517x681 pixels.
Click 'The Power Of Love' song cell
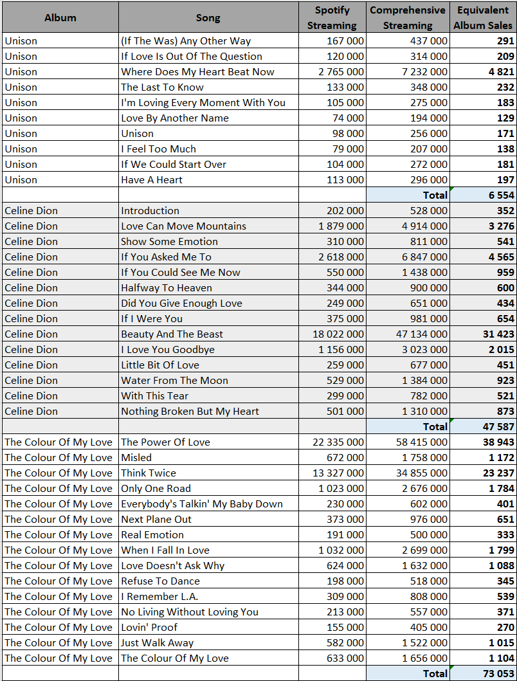(x=208, y=442)
